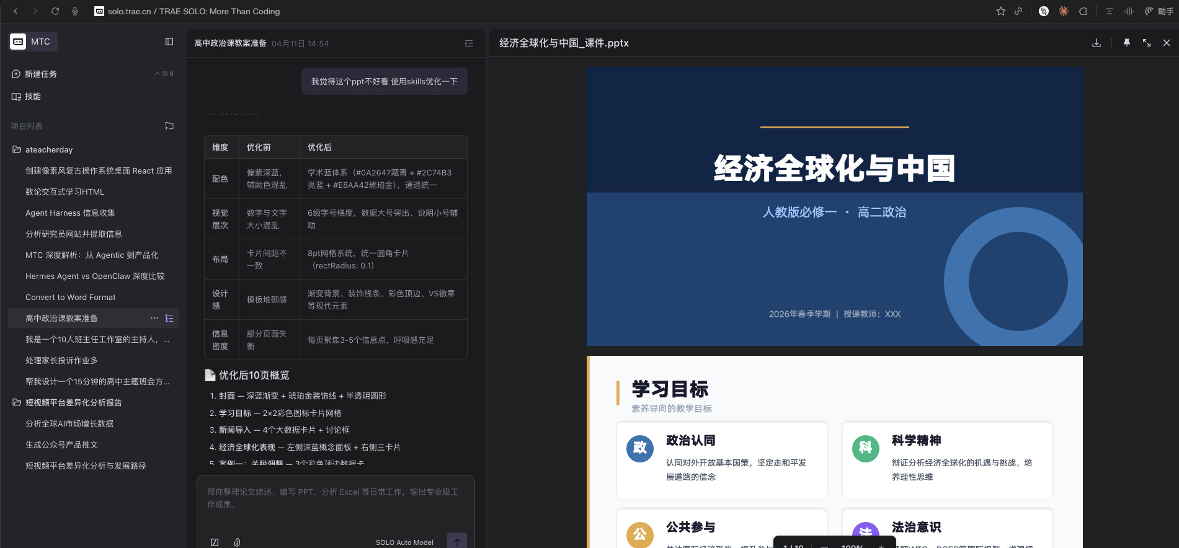Pin the presentation preview panel
Image resolution: width=1179 pixels, height=548 pixels.
[1127, 43]
